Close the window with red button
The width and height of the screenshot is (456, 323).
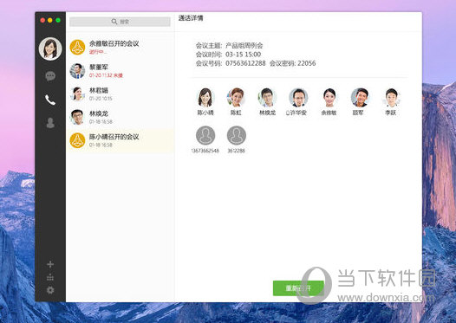tap(42, 20)
